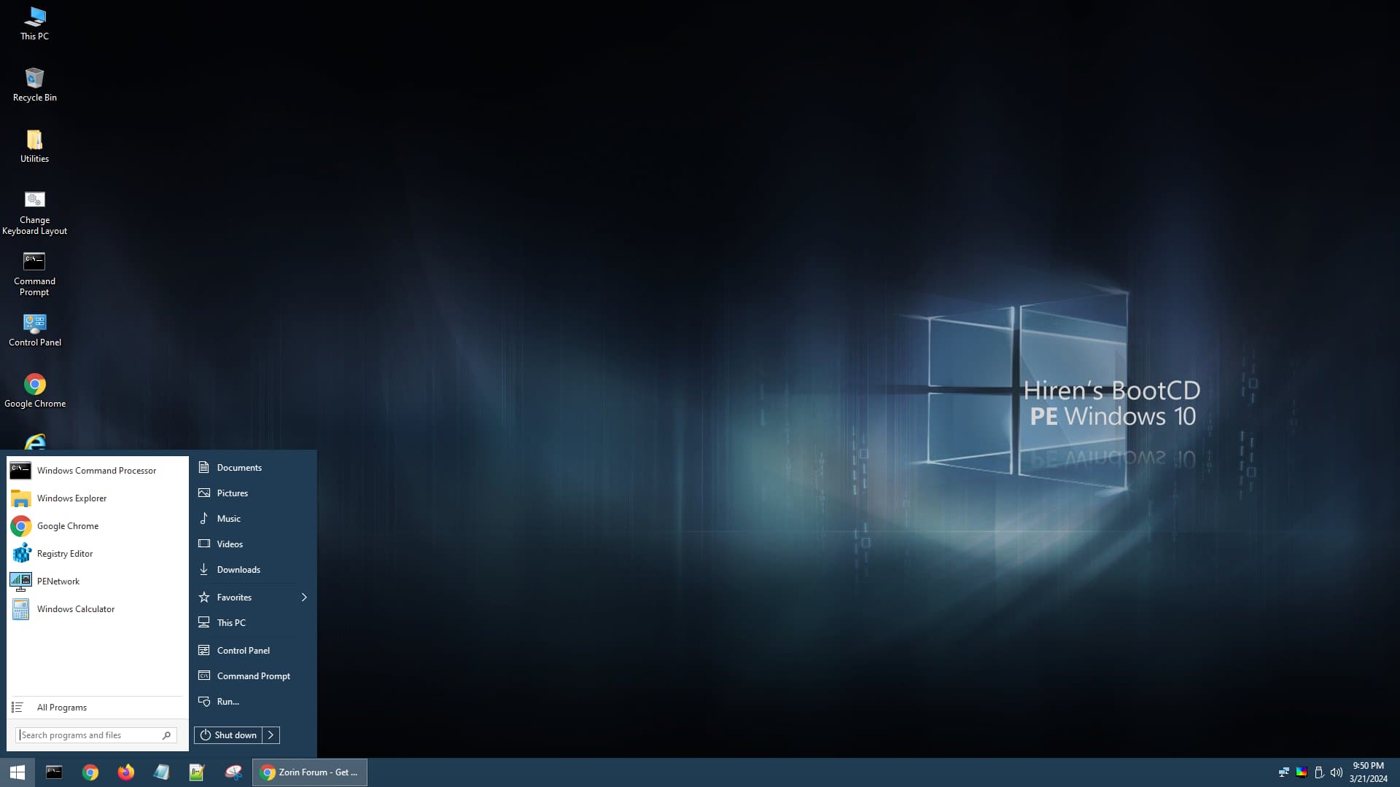The height and width of the screenshot is (787, 1400).
Task: Open the green notepad editor taskbar icon
Action: point(197,772)
